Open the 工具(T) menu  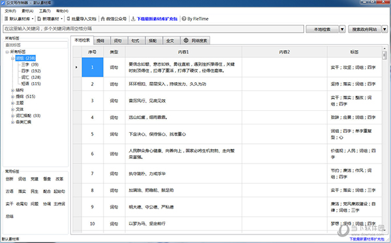[x=44, y=11]
